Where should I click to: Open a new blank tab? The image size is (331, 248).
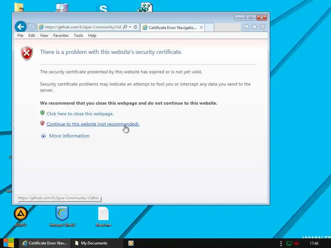[209, 28]
